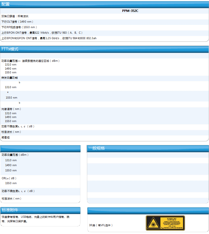The image size is (209, 234).
Task: Click the 下行OLT信号 (1490 nm) row
Action: point(17,22)
